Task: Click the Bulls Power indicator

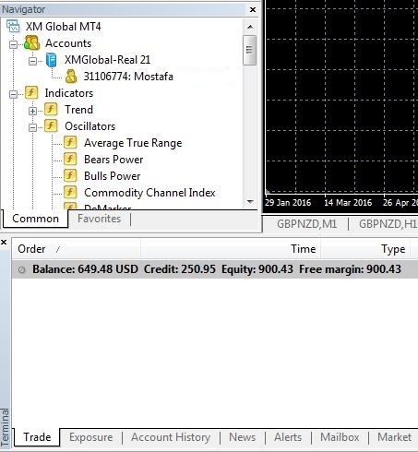Action: (x=113, y=176)
